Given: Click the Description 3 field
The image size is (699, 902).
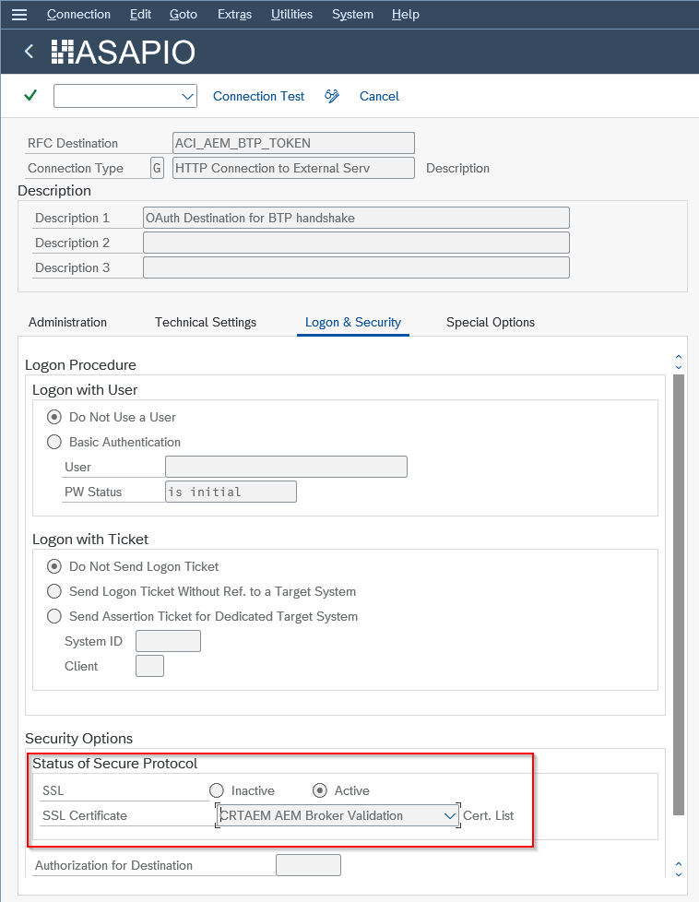Looking at the screenshot, I should [x=356, y=267].
